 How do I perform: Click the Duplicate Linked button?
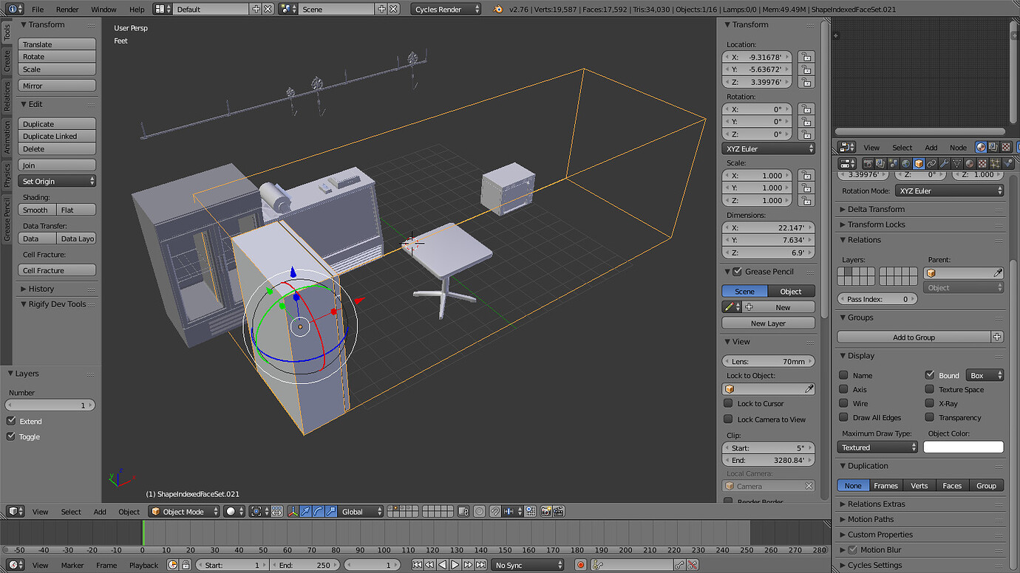57,136
